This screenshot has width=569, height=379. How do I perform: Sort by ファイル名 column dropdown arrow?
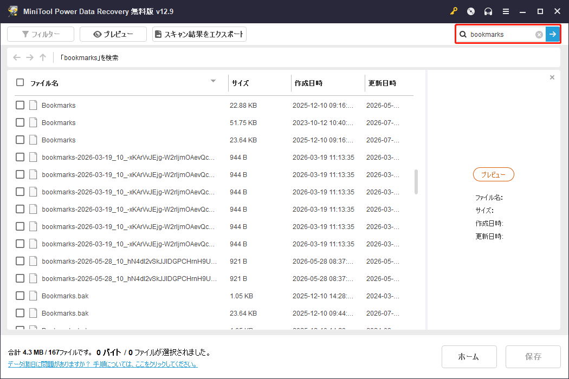(214, 81)
